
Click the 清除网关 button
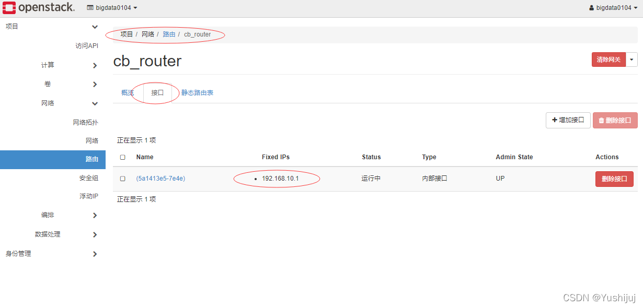point(608,60)
